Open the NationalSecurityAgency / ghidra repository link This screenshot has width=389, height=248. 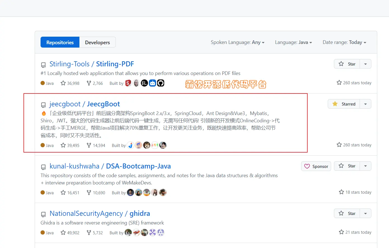tap(100, 213)
